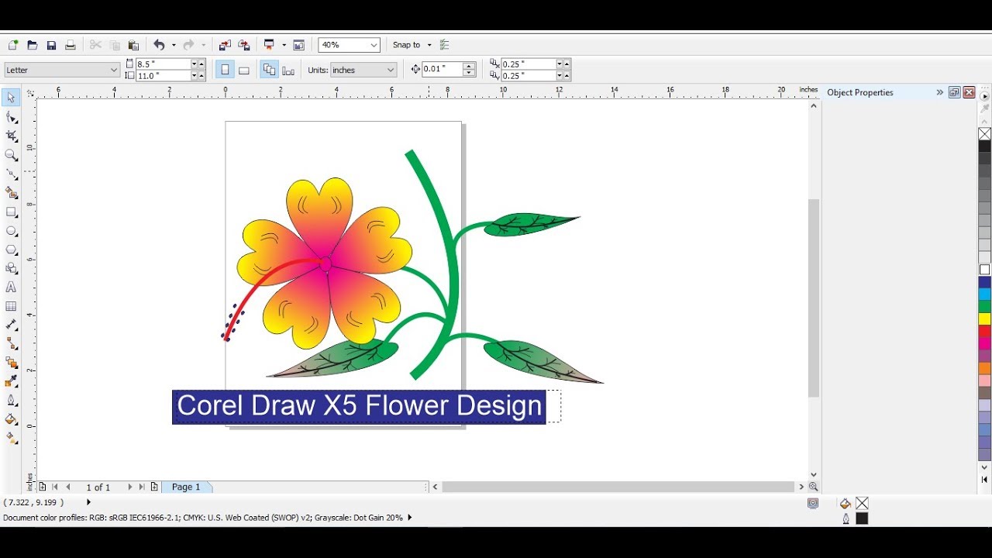Viewport: 992px width, 558px height.
Task: Select the Zoom tool in toolbox
Action: click(x=11, y=155)
